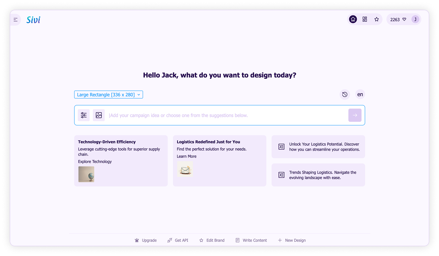Open the design settings sliders icon
Image resolution: width=439 pixels, height=256 pixels.
84,115
